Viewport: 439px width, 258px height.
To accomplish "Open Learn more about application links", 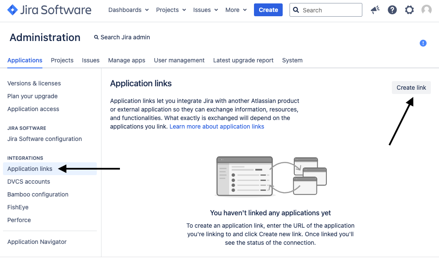I will [217, 127].
